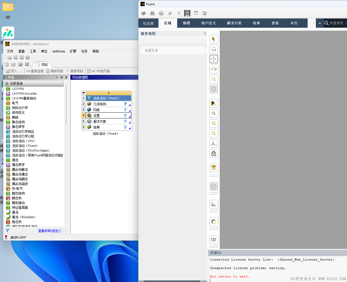Click the magnifier with left arrow icon
The image size is (347, 282).
[214, 123]
